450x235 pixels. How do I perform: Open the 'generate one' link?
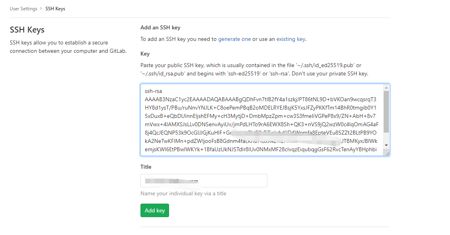click(234, 39)
